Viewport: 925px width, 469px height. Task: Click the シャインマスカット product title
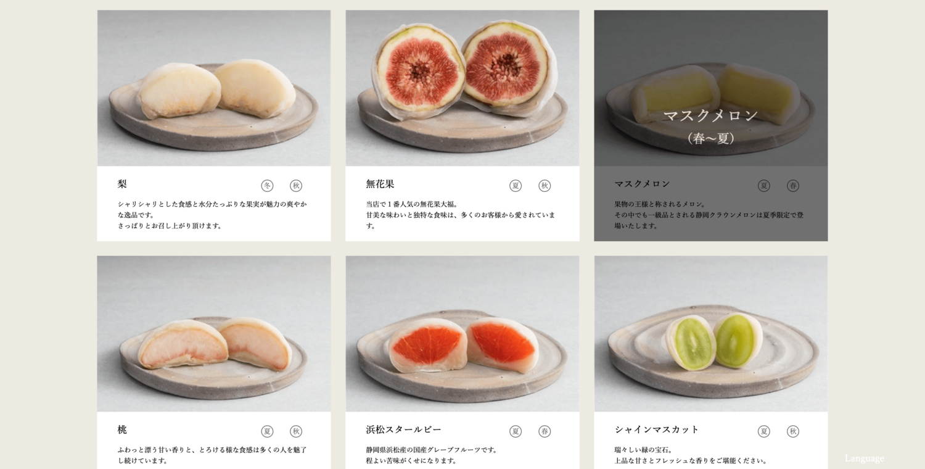(657, 430)
